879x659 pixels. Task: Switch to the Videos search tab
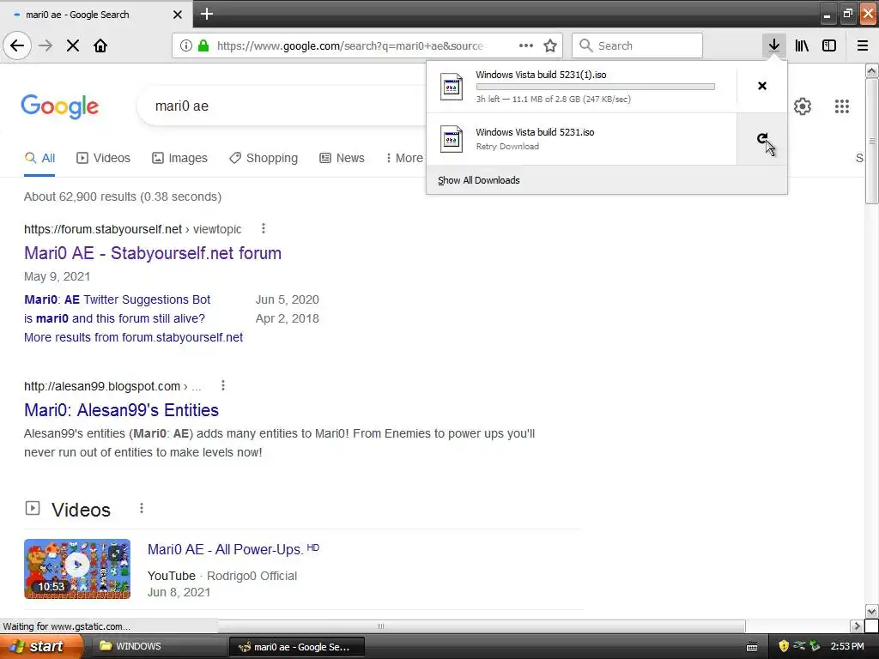(103, 158)
